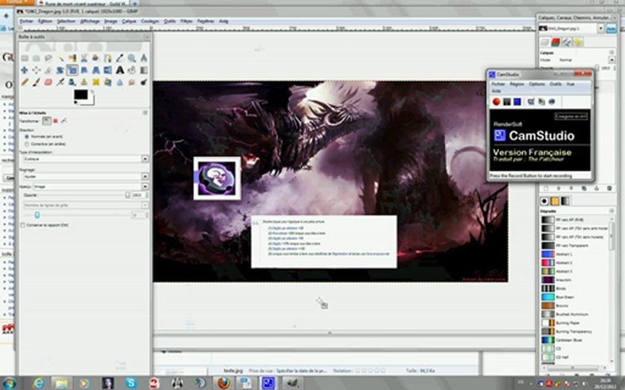This screenshot has width=625, height=390.
Task: Select the Crop tool
Action: tap(48, 70)
